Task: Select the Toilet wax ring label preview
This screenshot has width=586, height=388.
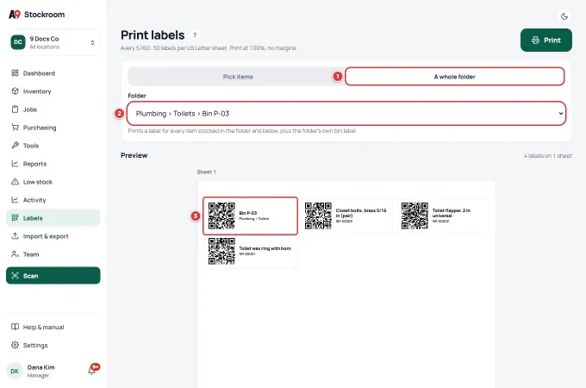Action: [x=250, y=251]
